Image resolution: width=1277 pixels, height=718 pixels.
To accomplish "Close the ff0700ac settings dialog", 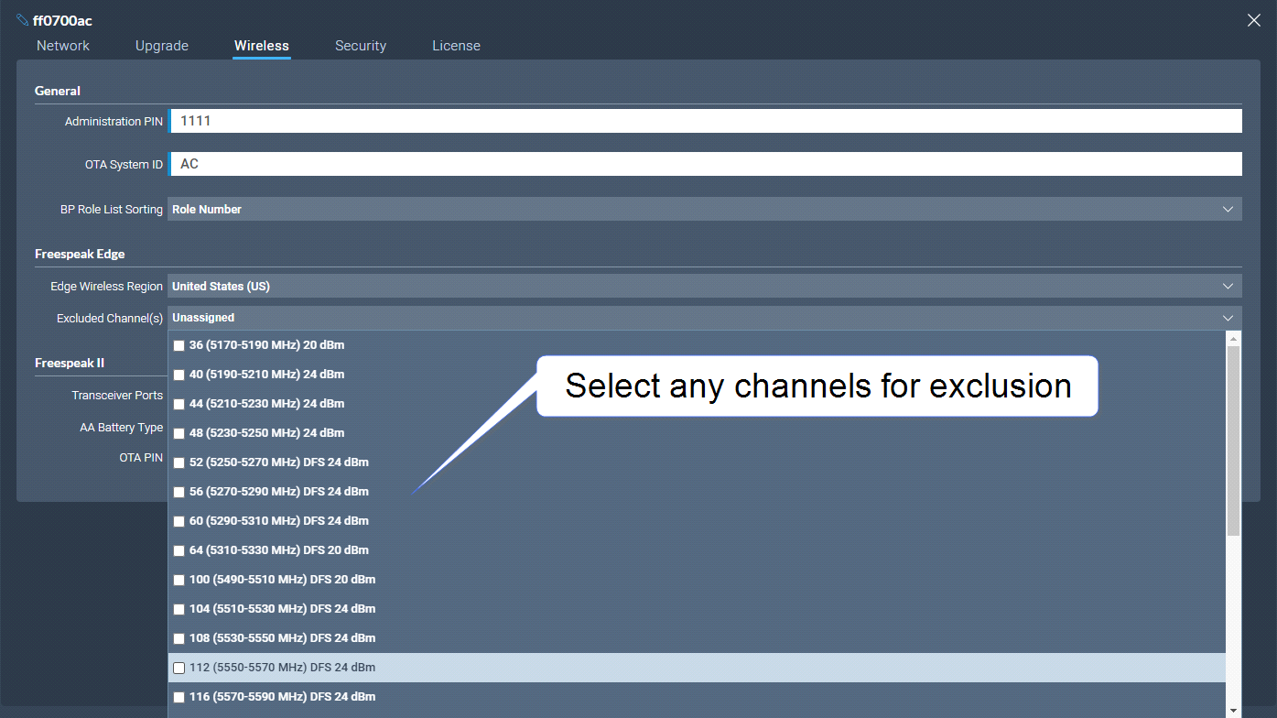I will (1253, 20).
